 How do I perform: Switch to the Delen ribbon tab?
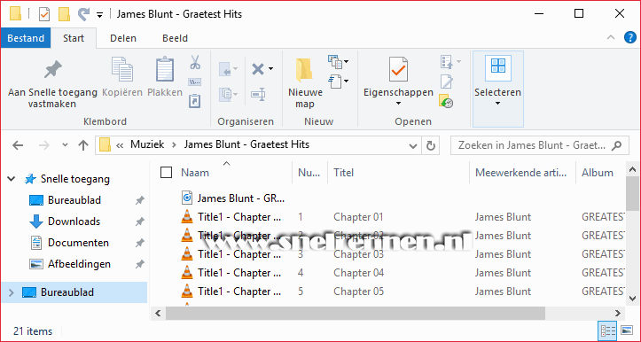(123, 38)
